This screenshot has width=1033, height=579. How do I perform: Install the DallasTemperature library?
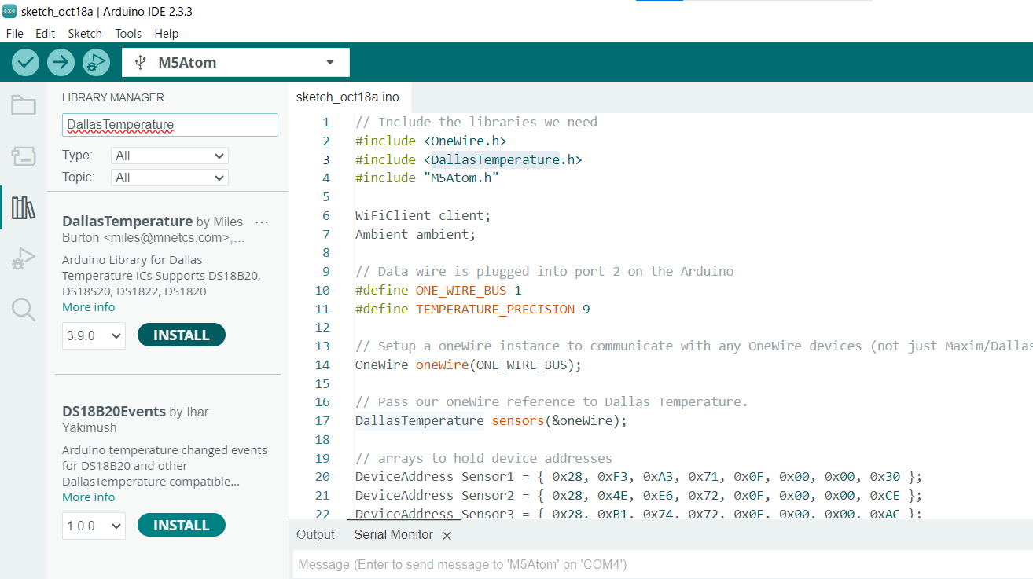tap(182, 335)
